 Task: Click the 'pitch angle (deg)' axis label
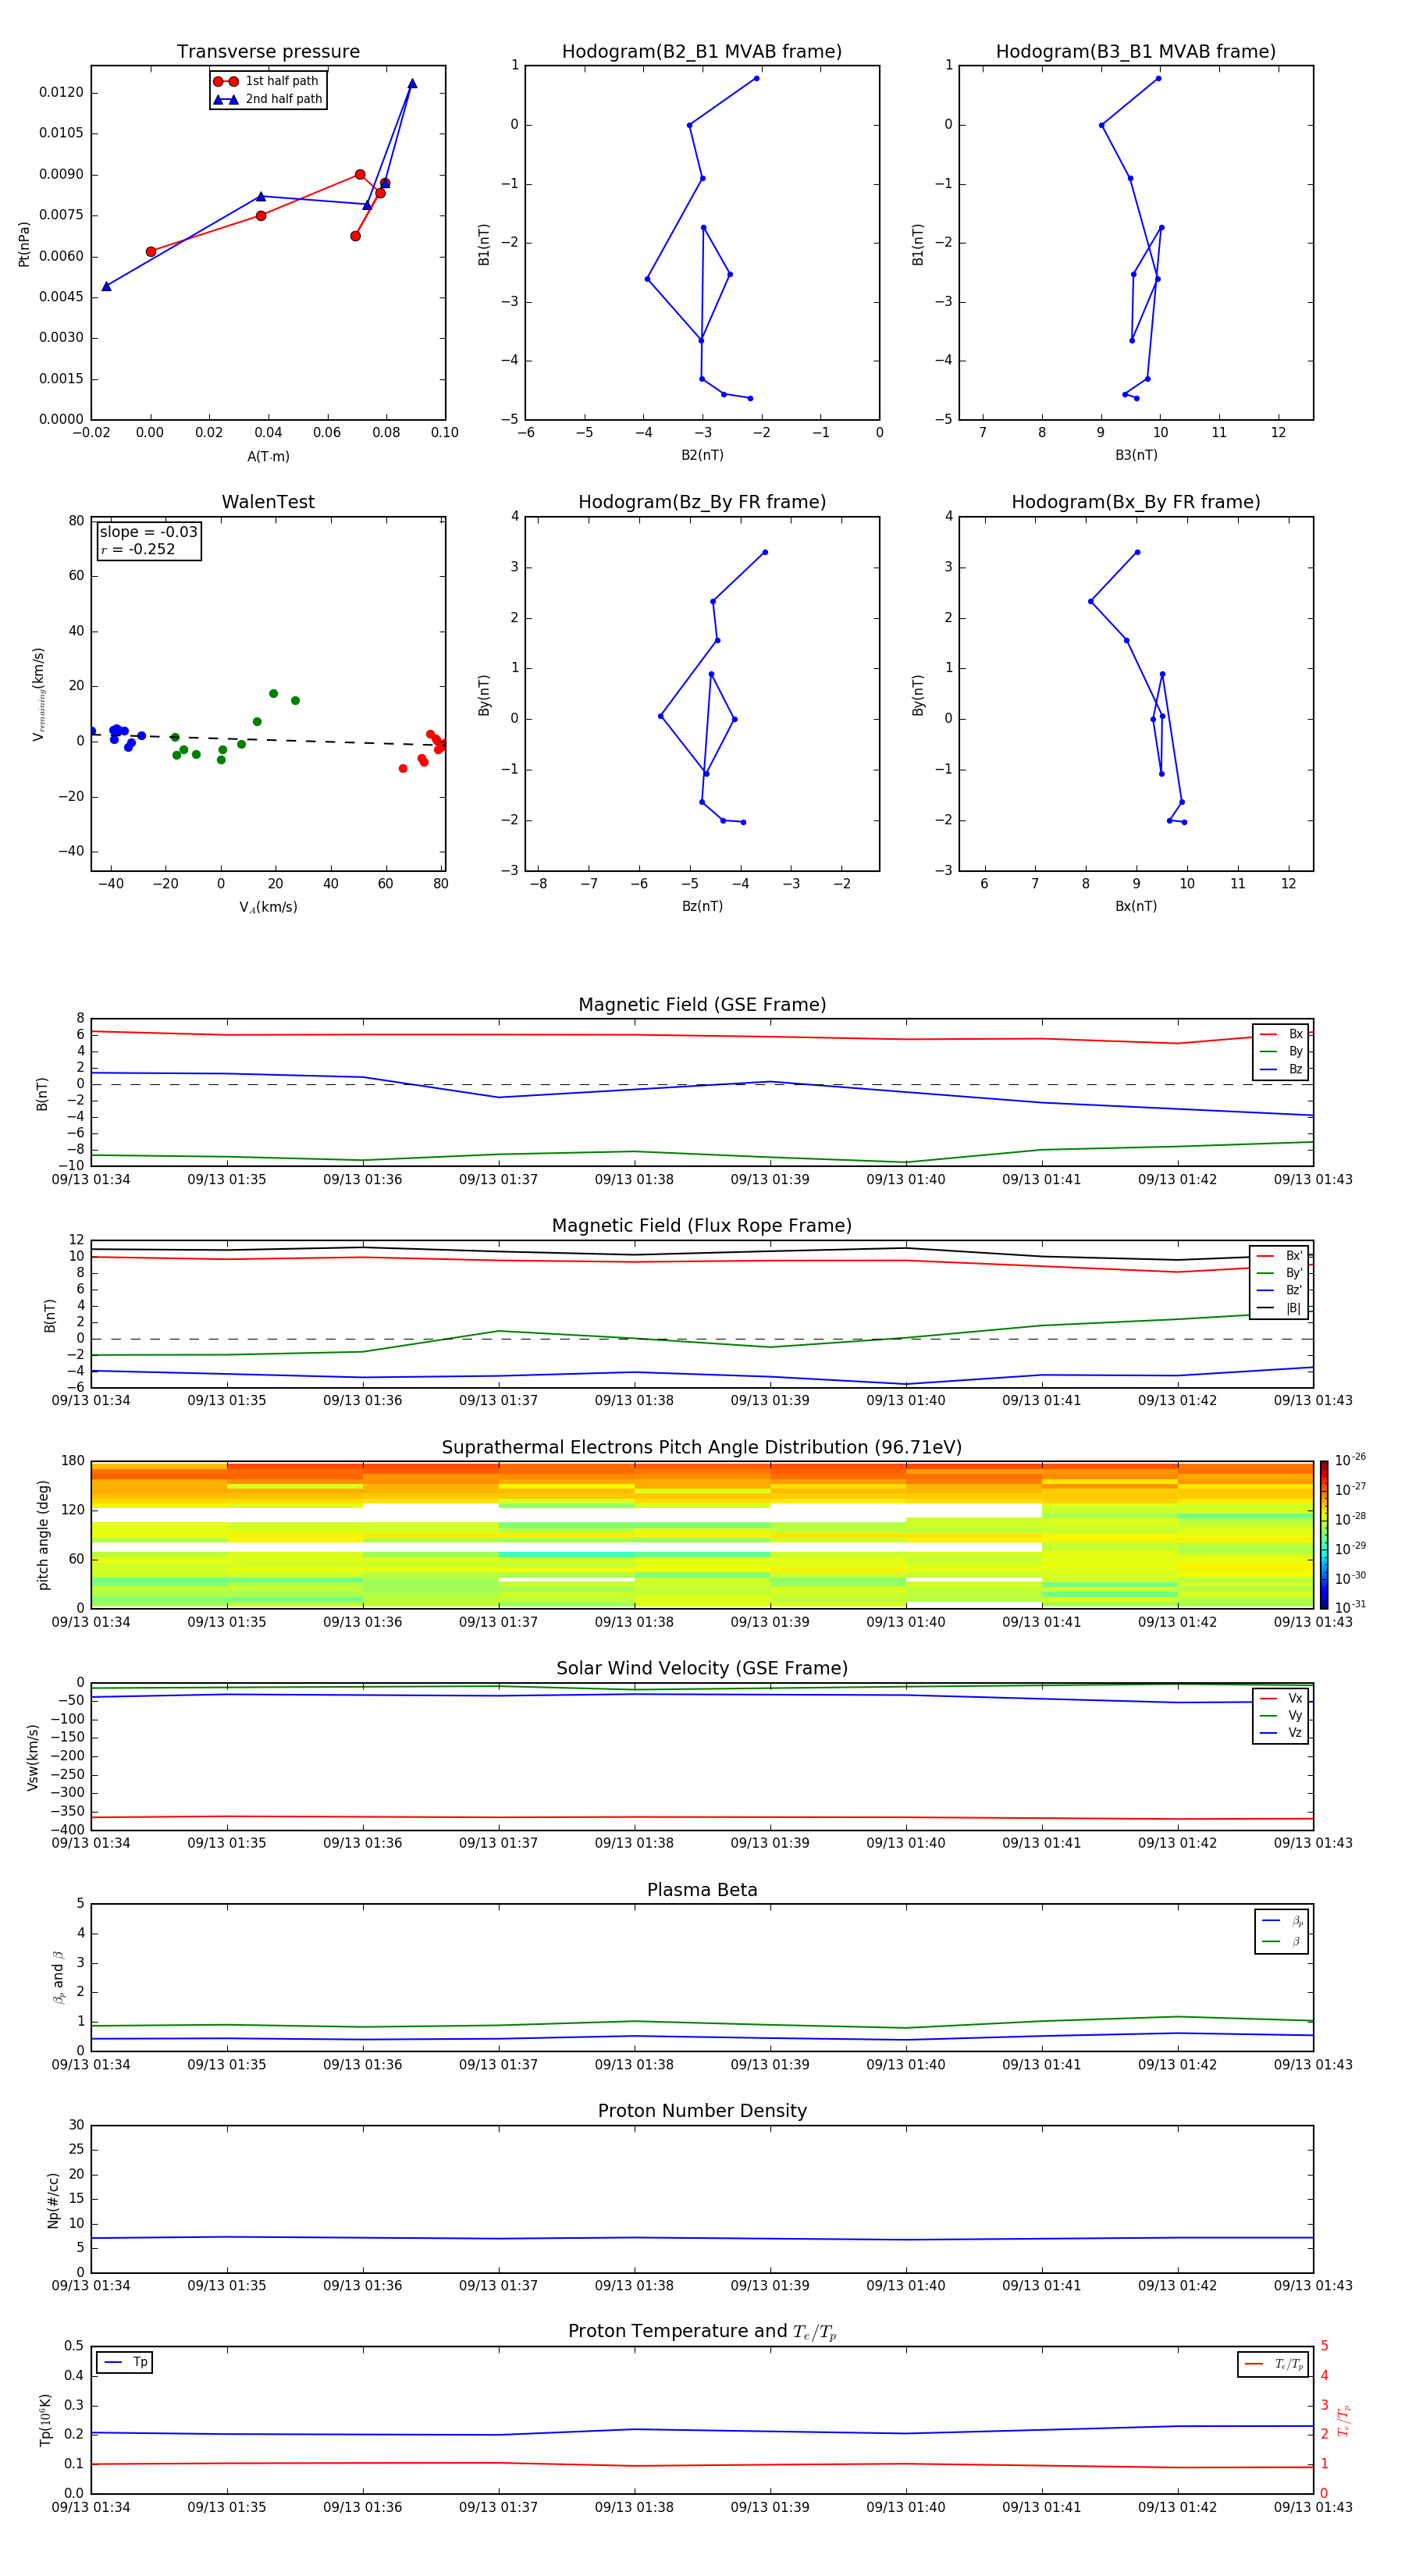(x=43, y=1535)
